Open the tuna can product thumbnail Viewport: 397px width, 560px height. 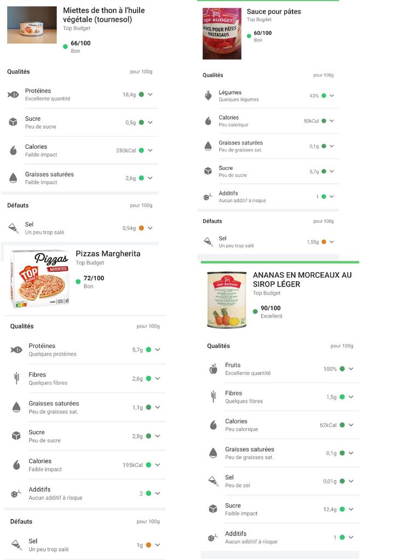pos(32,25)
